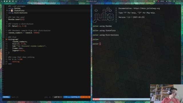Click the 'random_numbers;' argument line
Image resolution: width=183 pixels, height=103 pixels.
(20, 41)
